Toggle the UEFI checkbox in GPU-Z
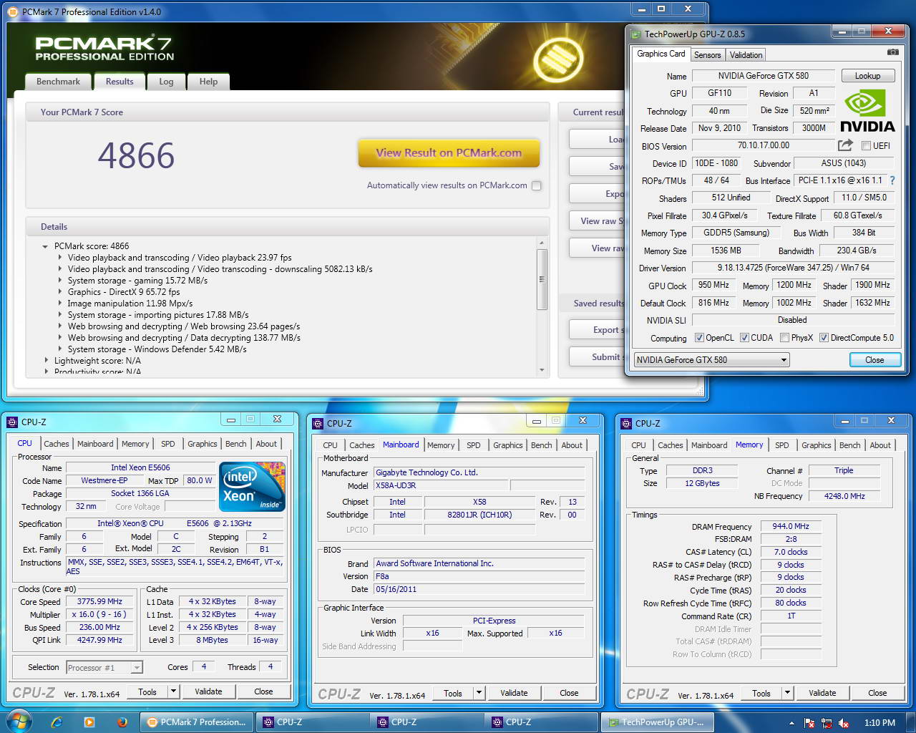Viewport: 916px width, 733px height. pos(866,145)
